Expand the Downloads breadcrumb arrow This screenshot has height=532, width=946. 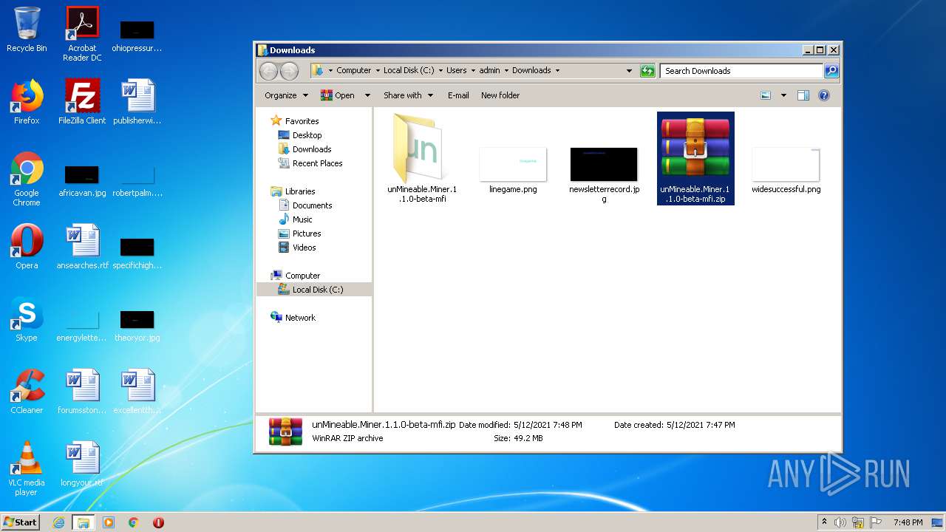coord(557,71)
